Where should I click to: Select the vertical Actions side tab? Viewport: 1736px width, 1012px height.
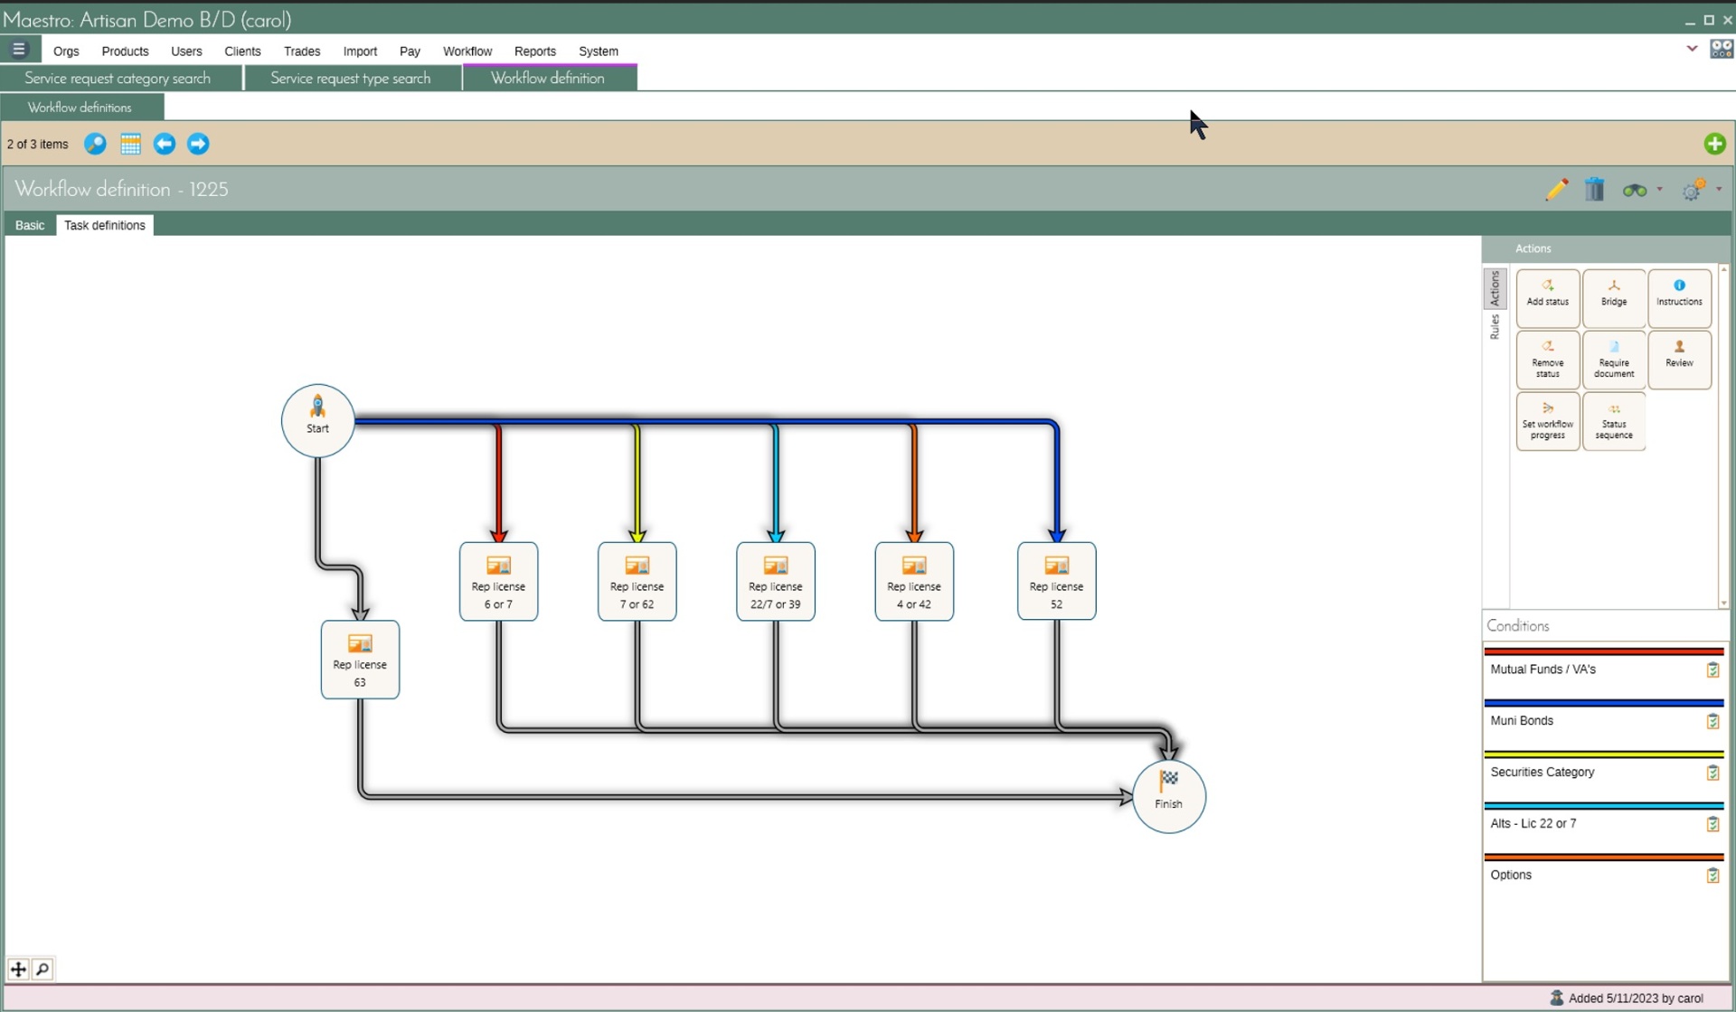(1495, 288)
